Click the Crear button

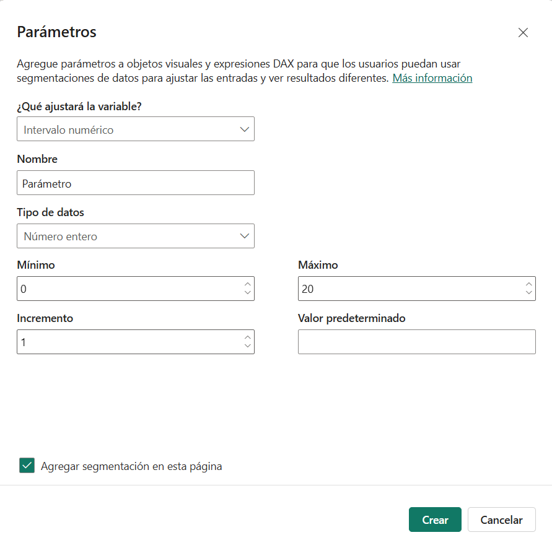[435, 520]
